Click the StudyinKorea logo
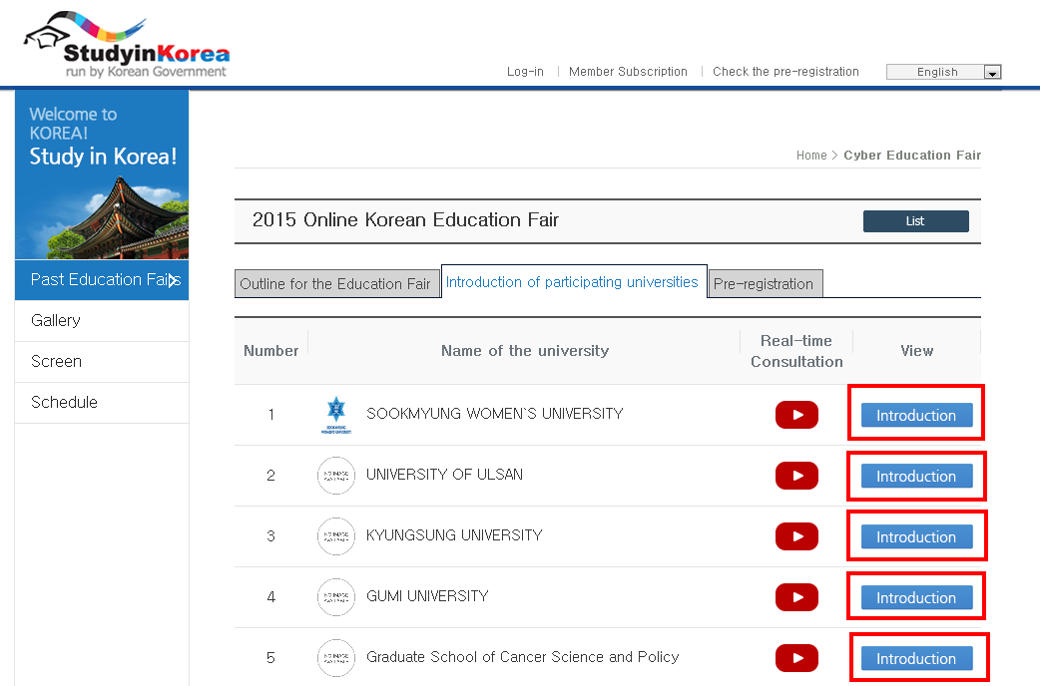 (127, 46)
